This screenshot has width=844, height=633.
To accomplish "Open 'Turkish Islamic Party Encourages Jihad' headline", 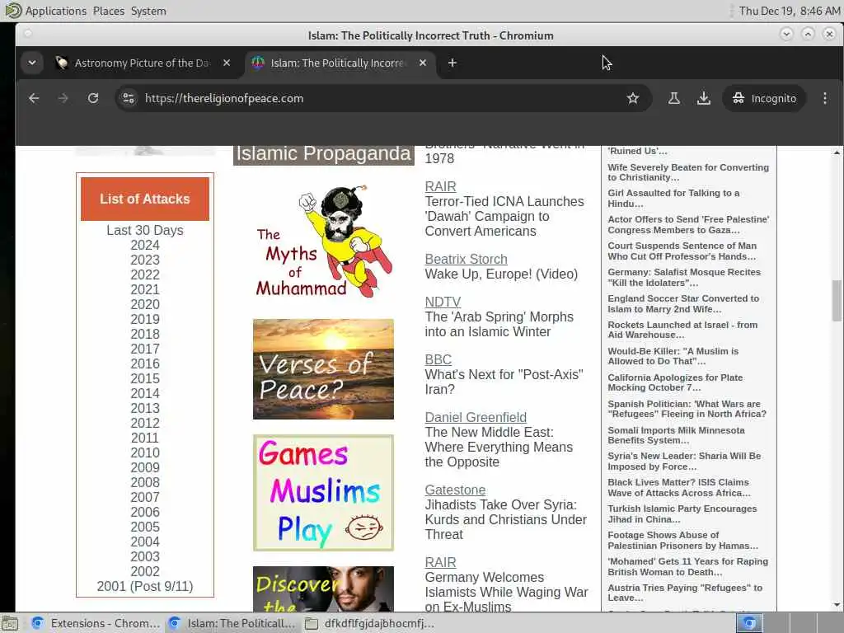I will point(682,513).
